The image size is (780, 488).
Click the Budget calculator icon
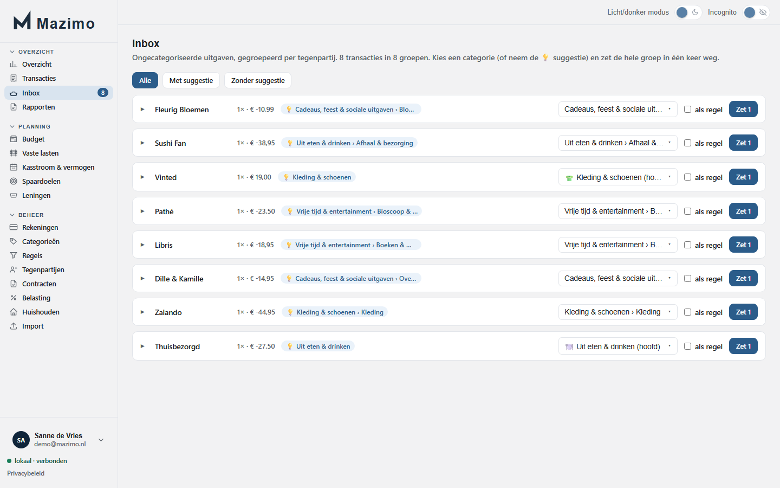[x=14, y=139]
